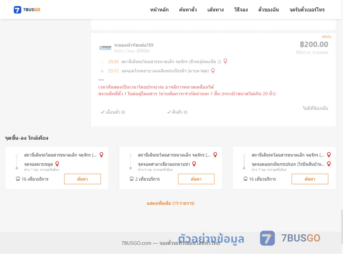This screenshot has width=343, height=254.
Task: Click ห่าง 6 กม. จากจุดที่เลือก text
Action: 155,170
